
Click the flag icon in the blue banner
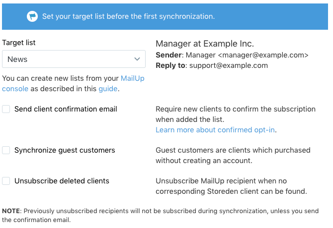tap(32, 16)
